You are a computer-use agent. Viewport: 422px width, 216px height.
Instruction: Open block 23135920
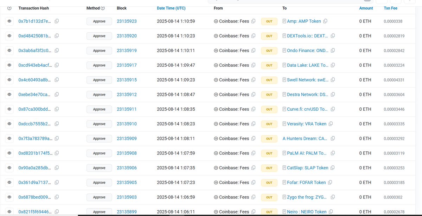(x=127, y=36)
